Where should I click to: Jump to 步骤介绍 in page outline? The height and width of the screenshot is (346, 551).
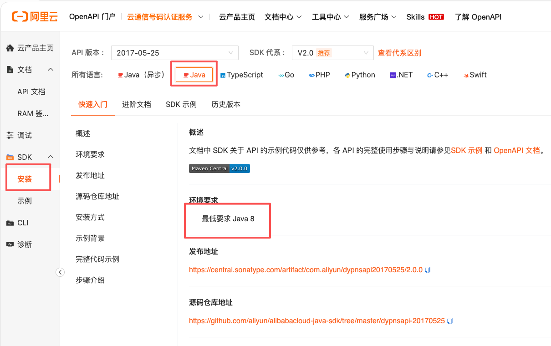click(90, 280)
